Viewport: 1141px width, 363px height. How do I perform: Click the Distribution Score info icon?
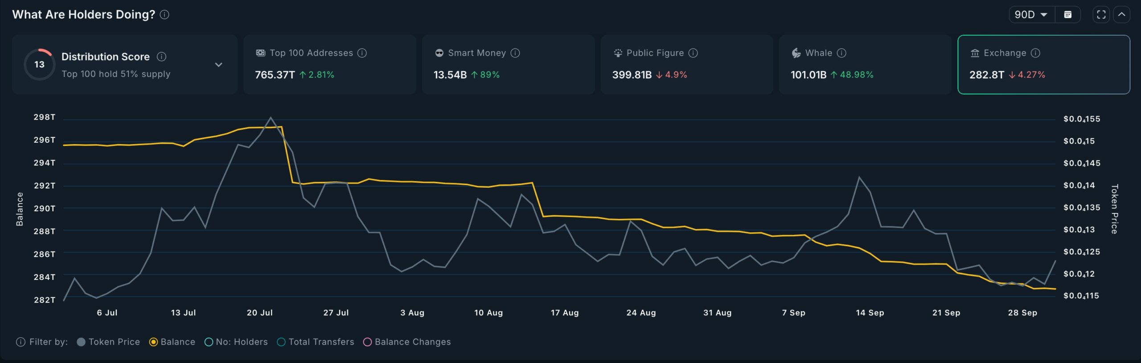pos(162,56)
